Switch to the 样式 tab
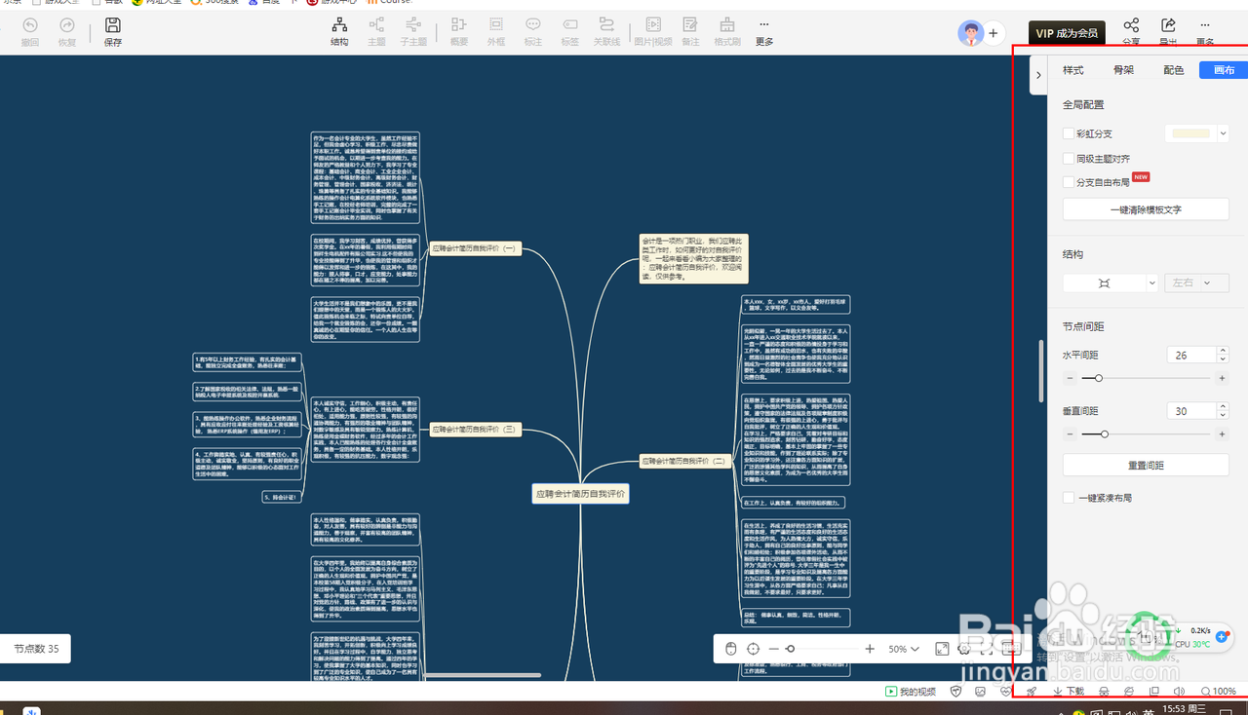Viewport: 1248px width, 715px height. pyautogui.click(x=1072, y=70)
